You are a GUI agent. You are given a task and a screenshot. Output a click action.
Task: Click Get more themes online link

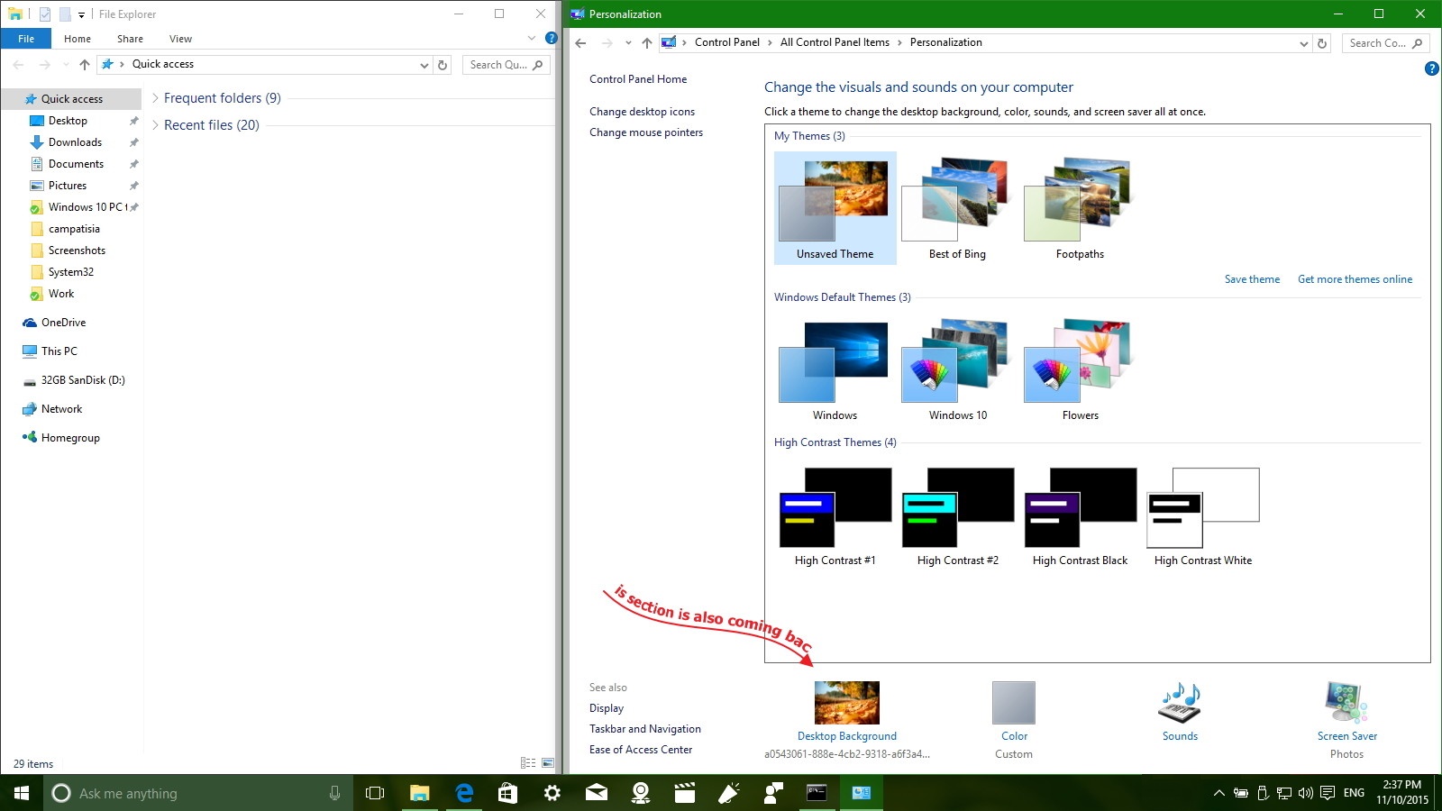pyautogui.click(x=1355, y=279)
